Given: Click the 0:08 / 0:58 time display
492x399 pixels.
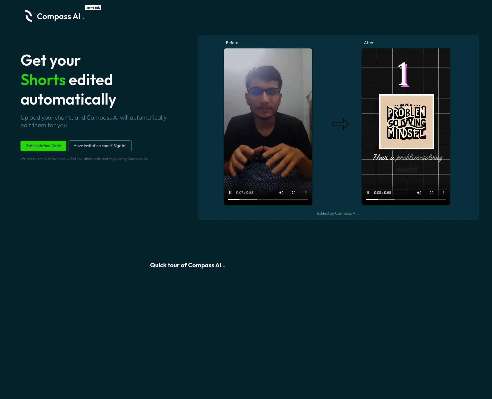Looking at the screenshot, I should (383, 193).
